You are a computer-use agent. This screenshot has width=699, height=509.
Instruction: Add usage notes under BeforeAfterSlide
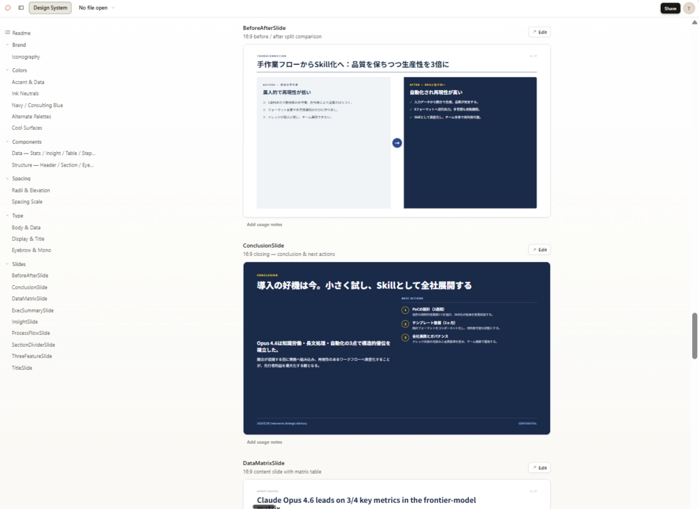[264, 224]
